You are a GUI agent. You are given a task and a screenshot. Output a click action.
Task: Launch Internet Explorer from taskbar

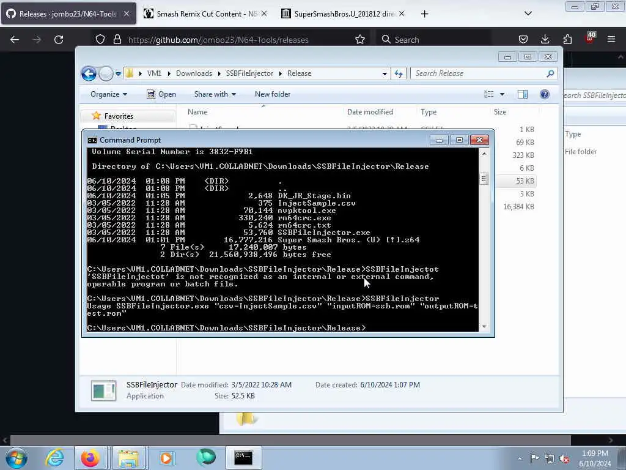coord(54,458)
